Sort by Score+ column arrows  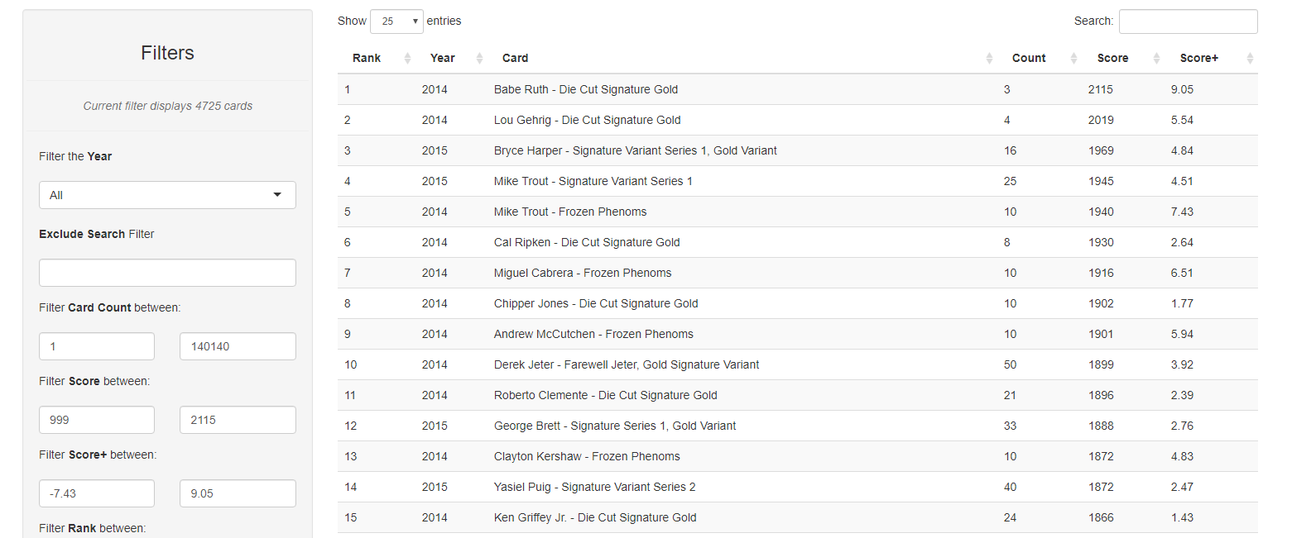click(x=1250, y=58)
